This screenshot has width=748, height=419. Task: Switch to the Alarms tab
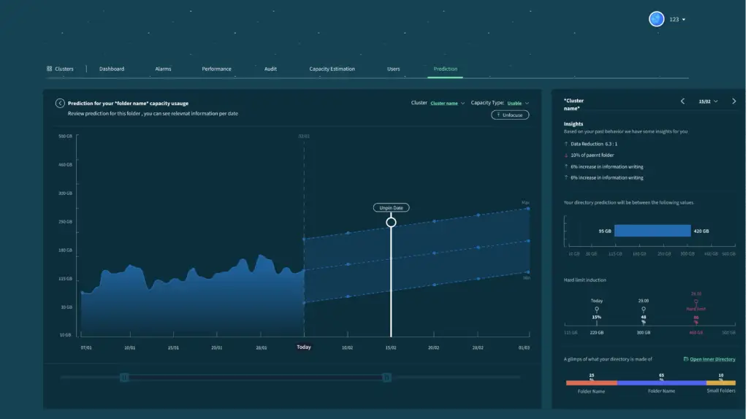[163, 69]
